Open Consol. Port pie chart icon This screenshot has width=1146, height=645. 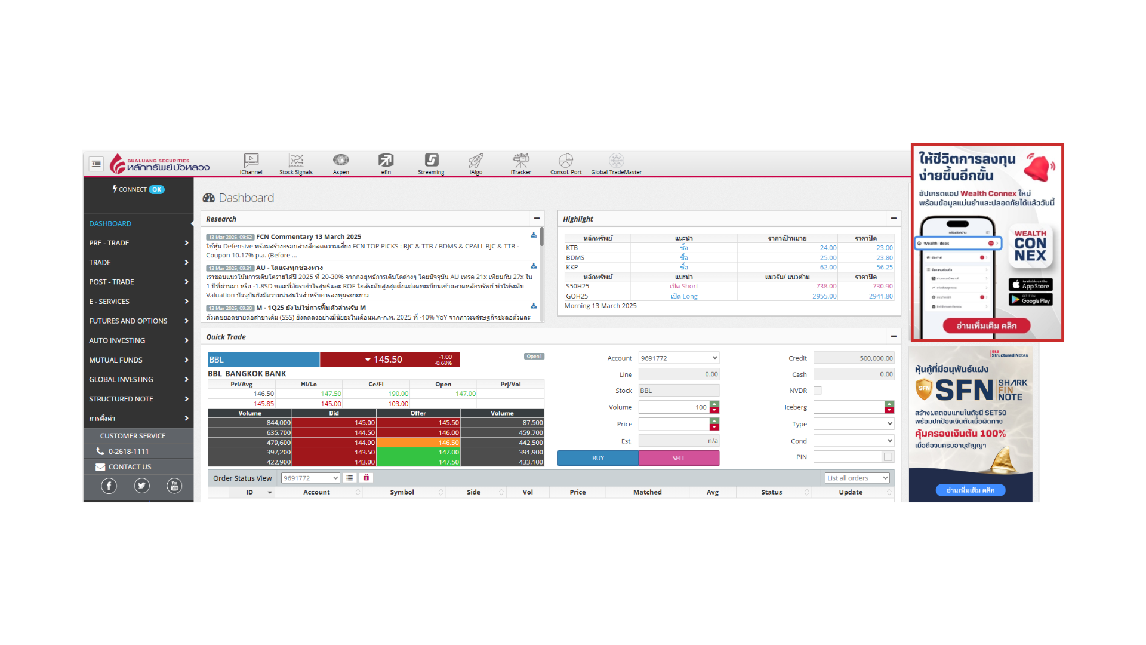click(x=566, y=163)
